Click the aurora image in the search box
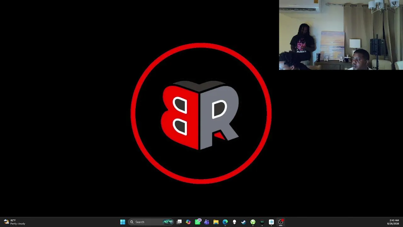 click(168, 222)
